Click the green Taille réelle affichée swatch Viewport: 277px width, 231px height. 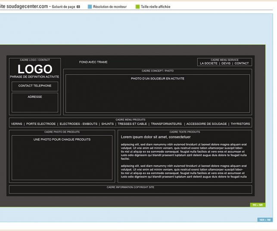[x=138, y=7]
